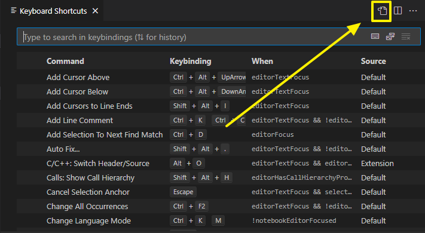Select the Add Cursor Above row

pyautogui.click(x=221, y=77)
